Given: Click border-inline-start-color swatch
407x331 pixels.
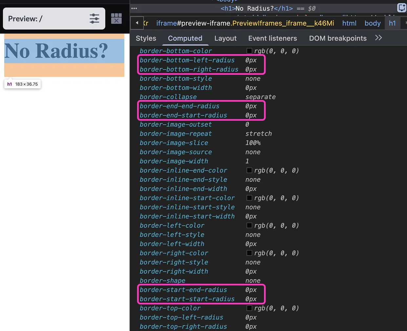Looking at the screenshot, I should (249, 198).
